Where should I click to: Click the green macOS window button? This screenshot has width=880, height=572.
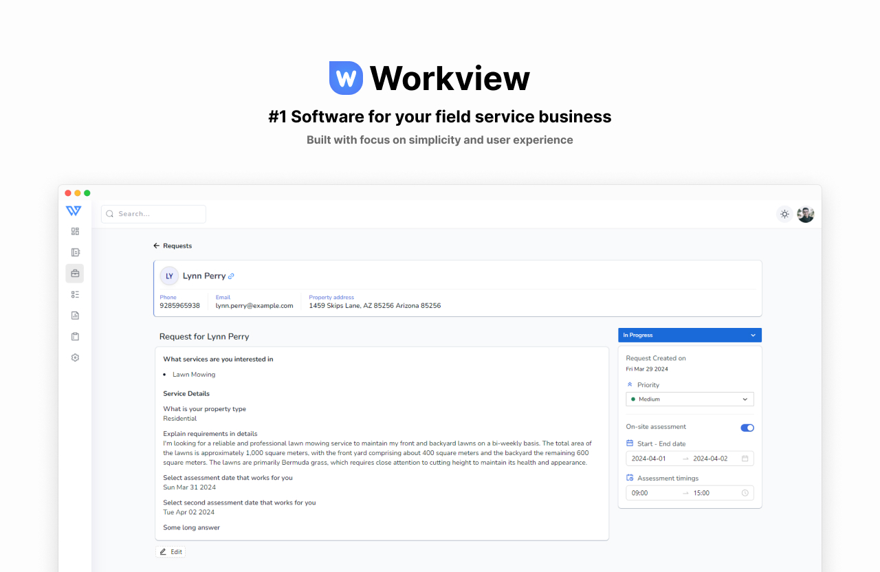[87, 193]
